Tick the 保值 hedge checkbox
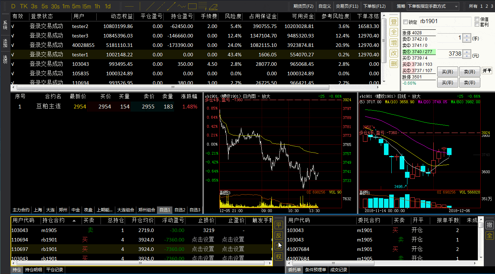The height and width of the screenshot is (274, 495). [477, 19]
